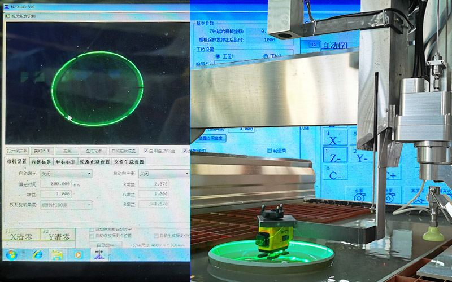Select the 工位1 radio button
This screenshot has width=452, height=282.
[x=218, y=57]
